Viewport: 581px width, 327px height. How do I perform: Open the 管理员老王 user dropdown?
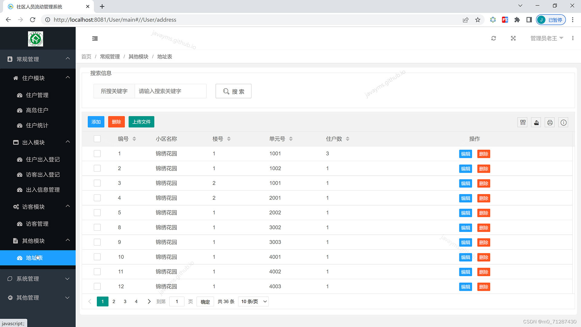pos(547,38)
